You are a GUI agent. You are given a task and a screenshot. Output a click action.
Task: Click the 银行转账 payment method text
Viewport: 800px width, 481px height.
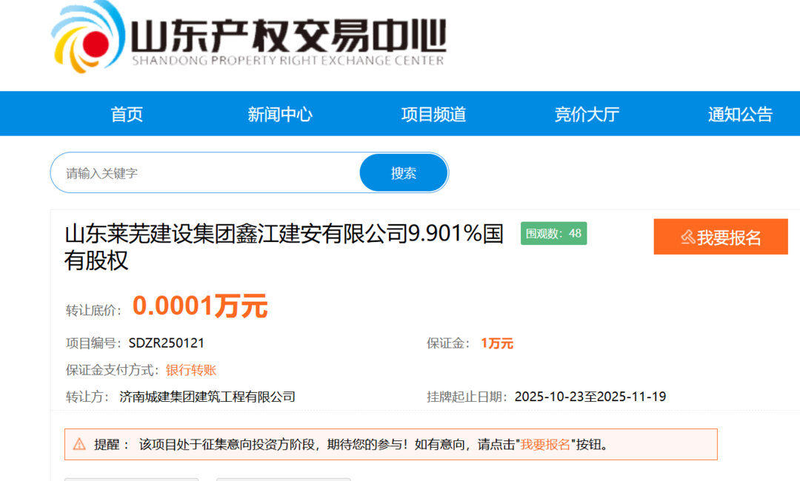click(191, 370)
